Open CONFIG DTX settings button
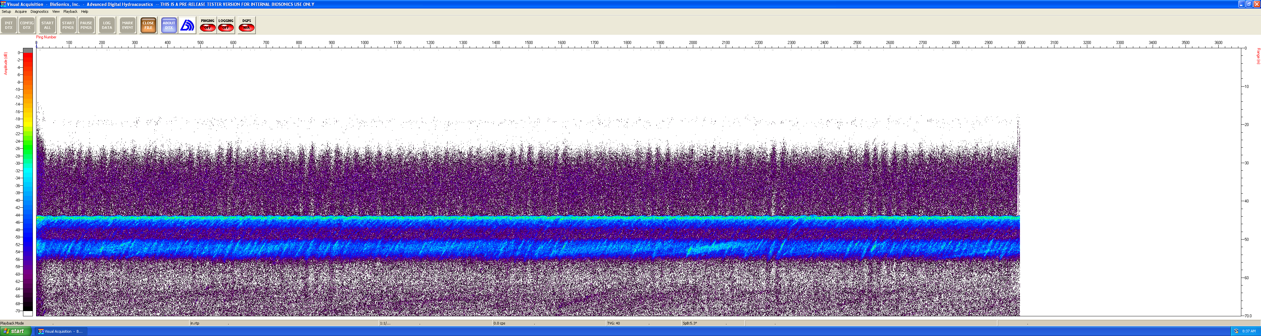 pyautogui.click(x=27, y=26)
